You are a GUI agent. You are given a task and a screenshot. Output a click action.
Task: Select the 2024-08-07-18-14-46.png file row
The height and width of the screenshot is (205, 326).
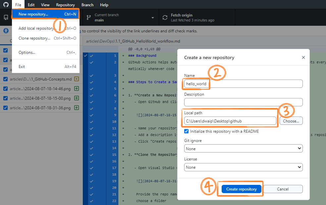coord(41,88)
